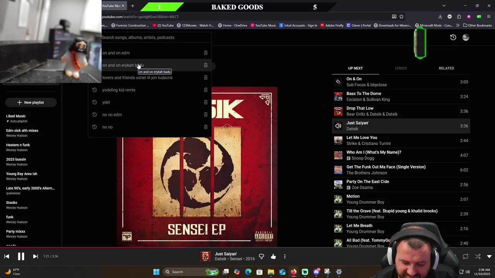Open Firefox from the taskbar
The height and width of the screenshot is (278, 495).
point(294,272)
